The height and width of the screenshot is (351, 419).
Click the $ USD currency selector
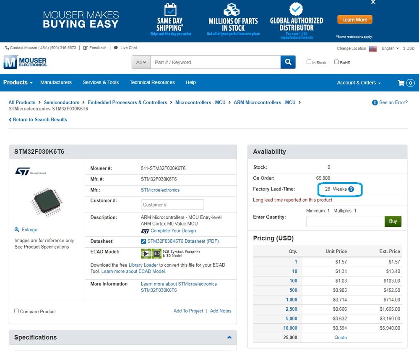409,48
